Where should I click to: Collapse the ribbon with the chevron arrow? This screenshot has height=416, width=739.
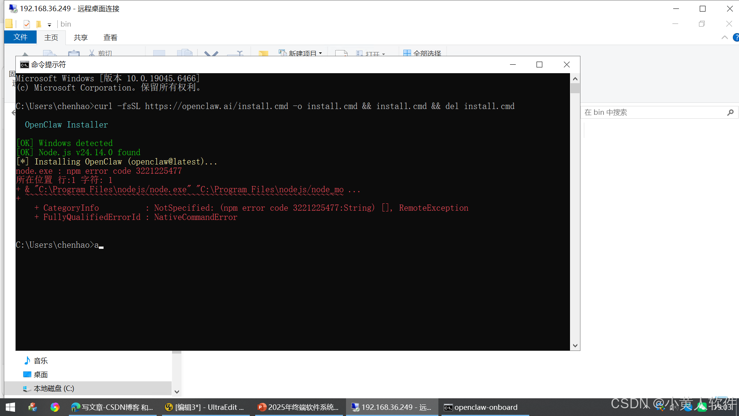(724, 37)
